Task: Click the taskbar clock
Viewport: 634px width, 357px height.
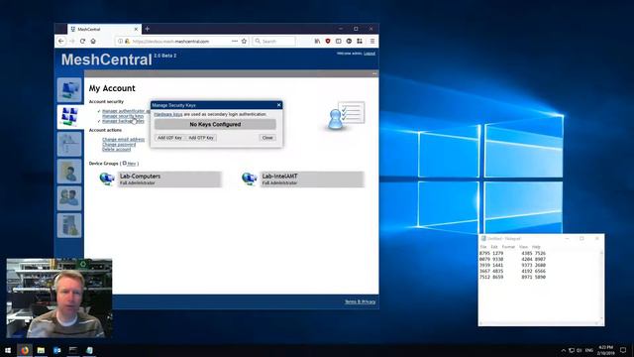Action: (x=605, y=350)
